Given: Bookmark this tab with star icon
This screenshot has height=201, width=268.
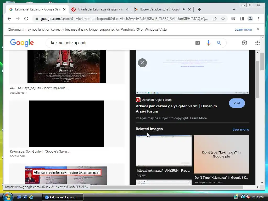Looking at the screenshot, I should 223,19.
